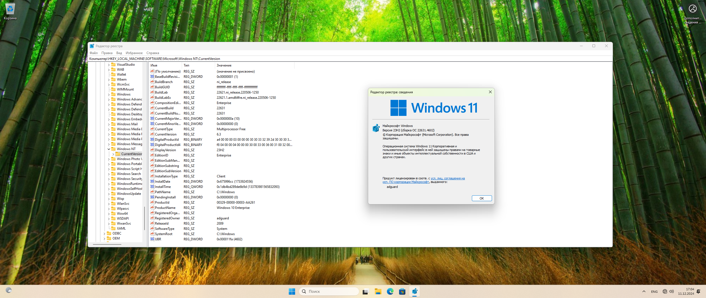
Task: Click the ProductName string value icon
Action: (x=152, y=207)
